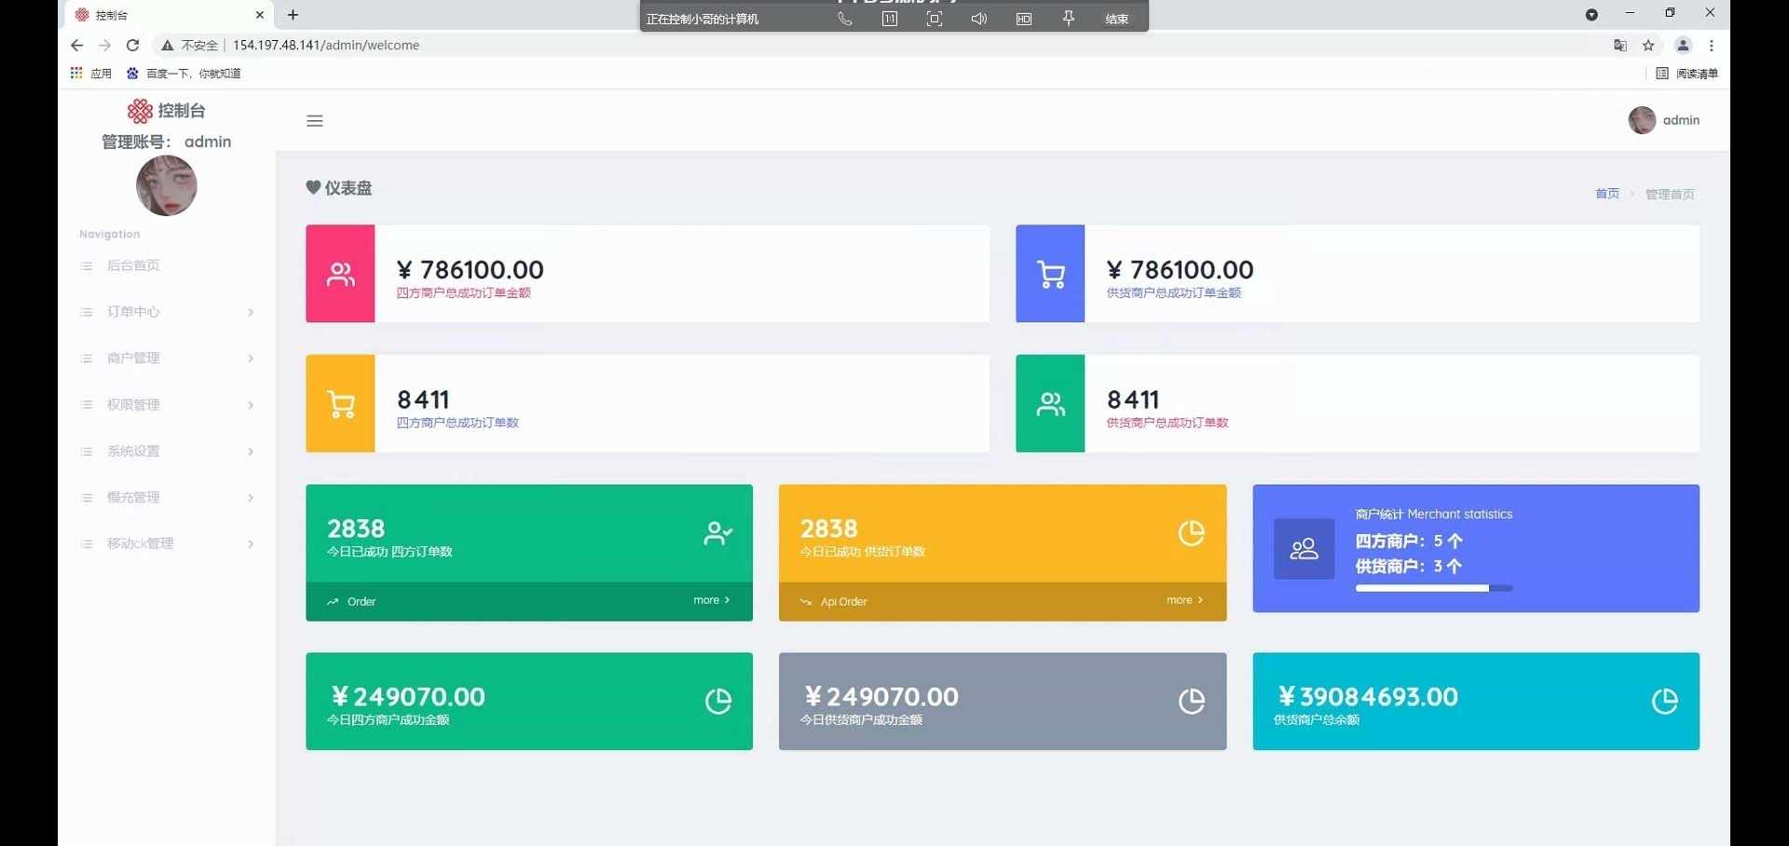Click the Merchant statistics group icon
Screen dimensions: 1789x846
coord(1304,549)
